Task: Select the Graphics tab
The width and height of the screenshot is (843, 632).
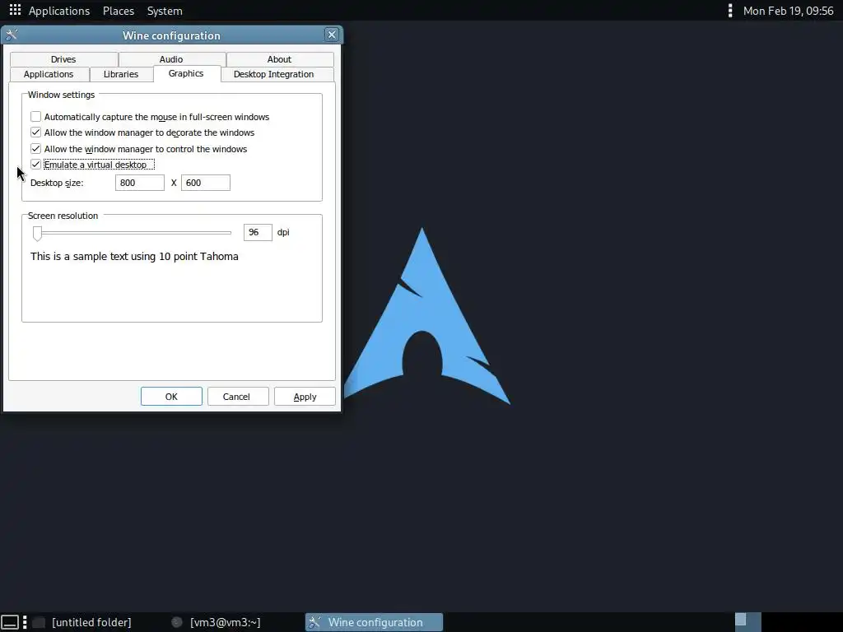Action: [x=186, y=73]
